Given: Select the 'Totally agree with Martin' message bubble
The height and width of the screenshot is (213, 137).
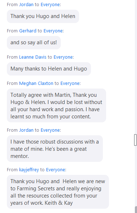Looking at the screenshot, I should tap(56, 105).
